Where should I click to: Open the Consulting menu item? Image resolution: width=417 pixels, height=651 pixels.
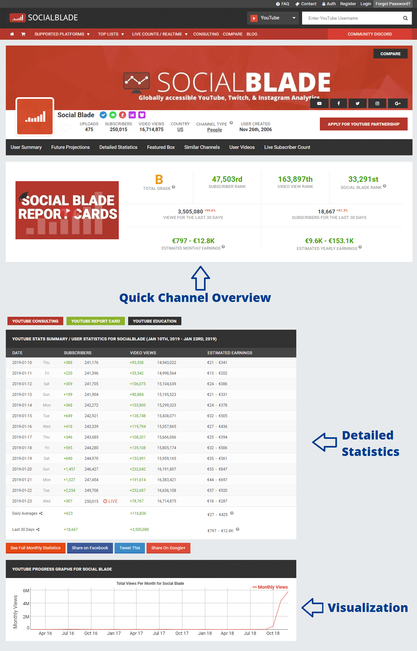(x=206, y=34)
